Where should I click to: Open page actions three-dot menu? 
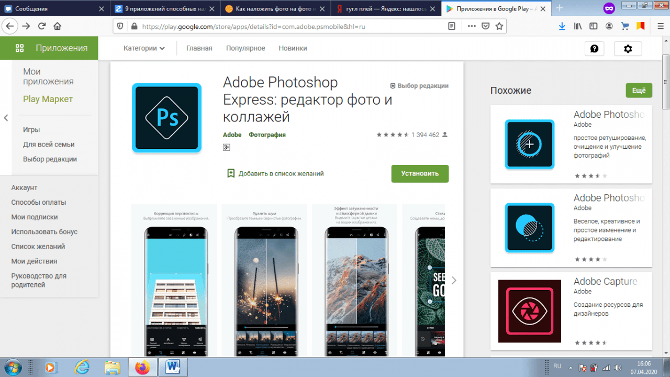pyautogui.click(x=471, y=26)
